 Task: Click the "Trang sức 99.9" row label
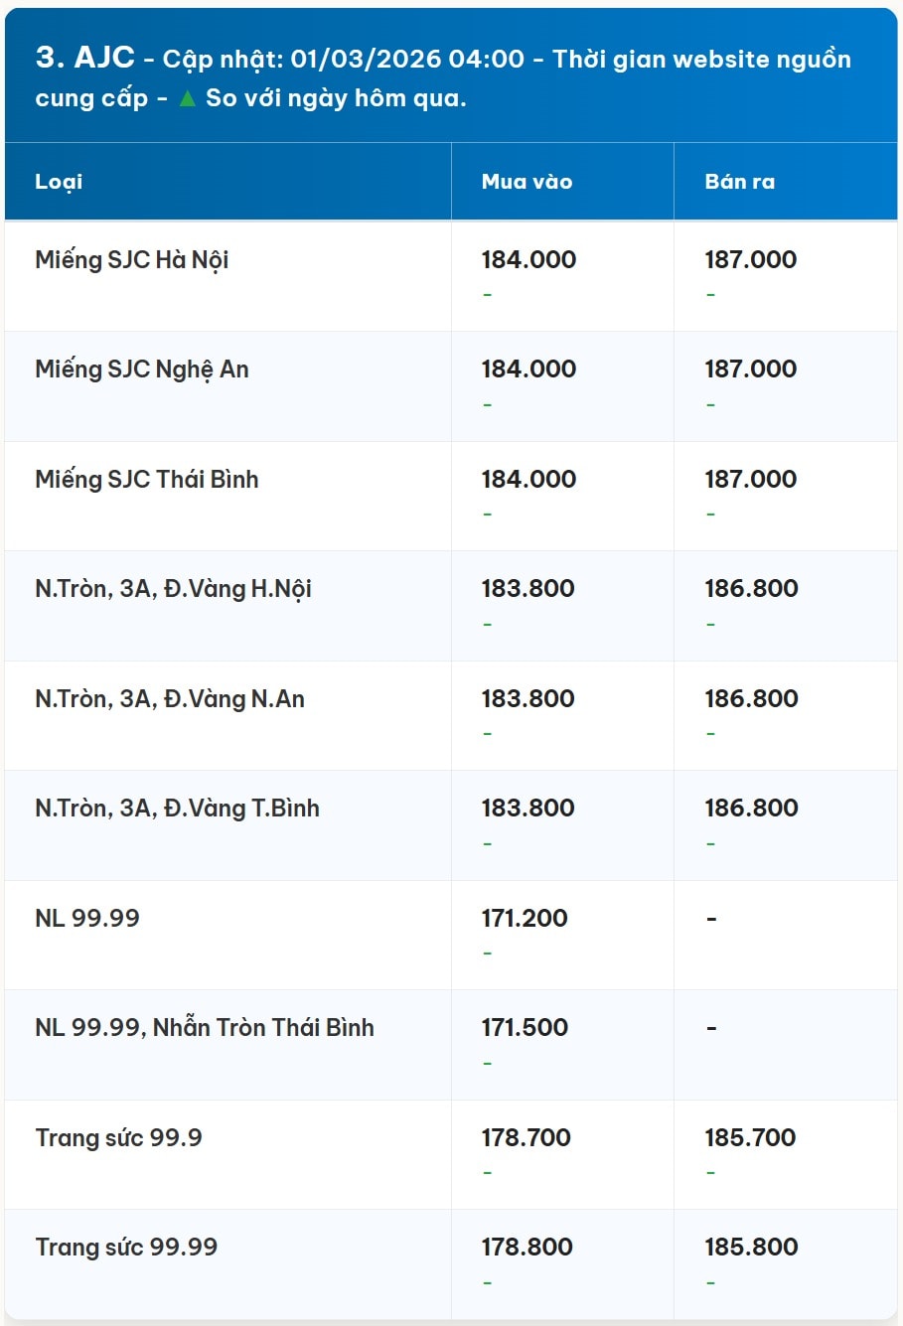point(118,1138)
